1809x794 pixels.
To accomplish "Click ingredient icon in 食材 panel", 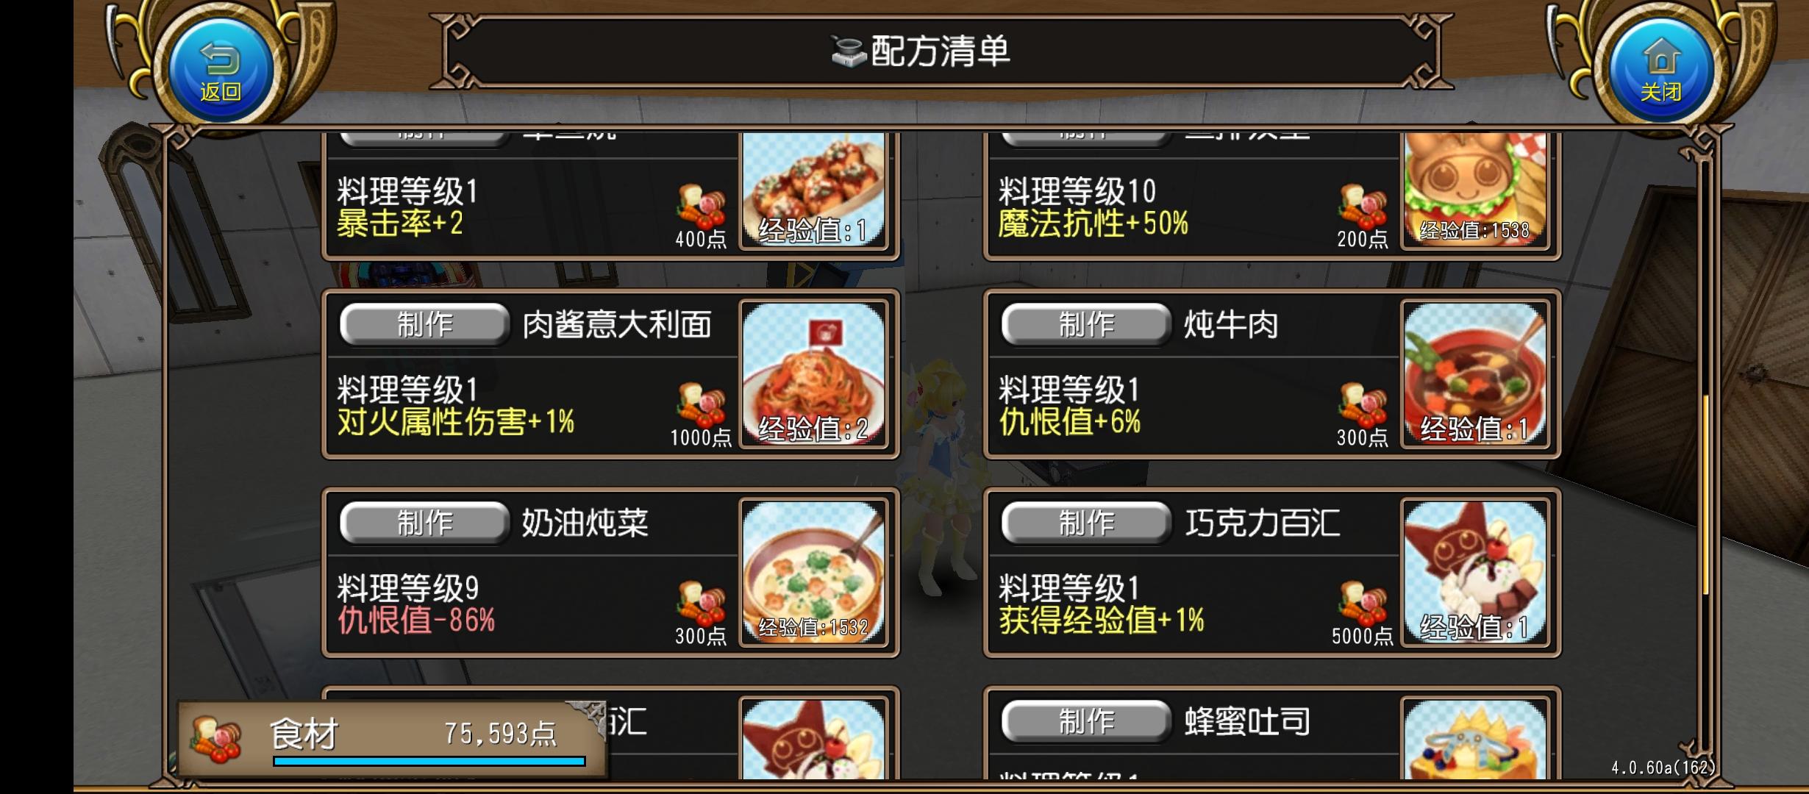I will pyautogui.click(x=216, y=739).
